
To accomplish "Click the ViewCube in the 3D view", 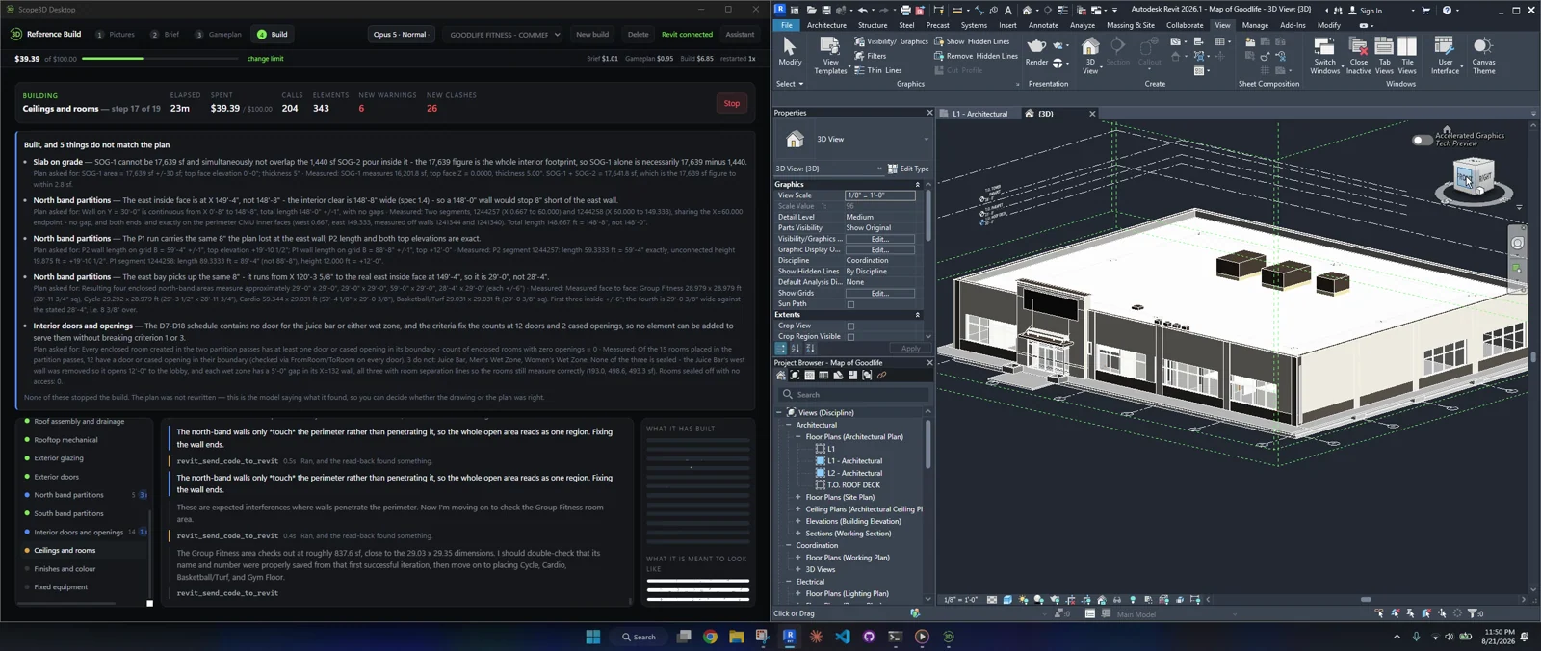I will coord(1474,178).
